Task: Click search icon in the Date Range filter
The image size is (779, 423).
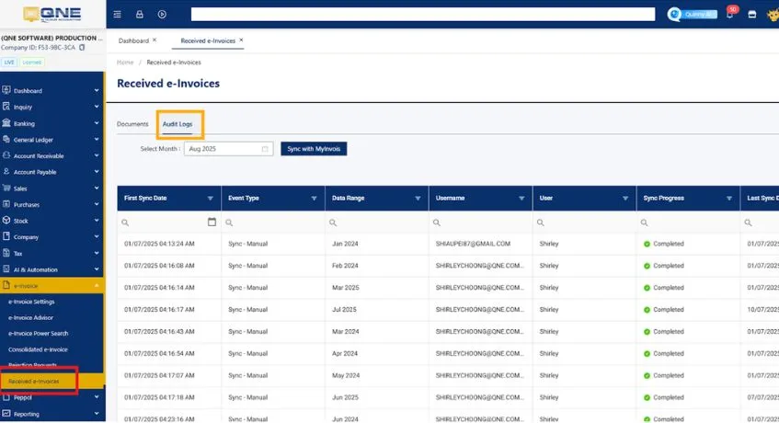Action: tap(333, 223)
